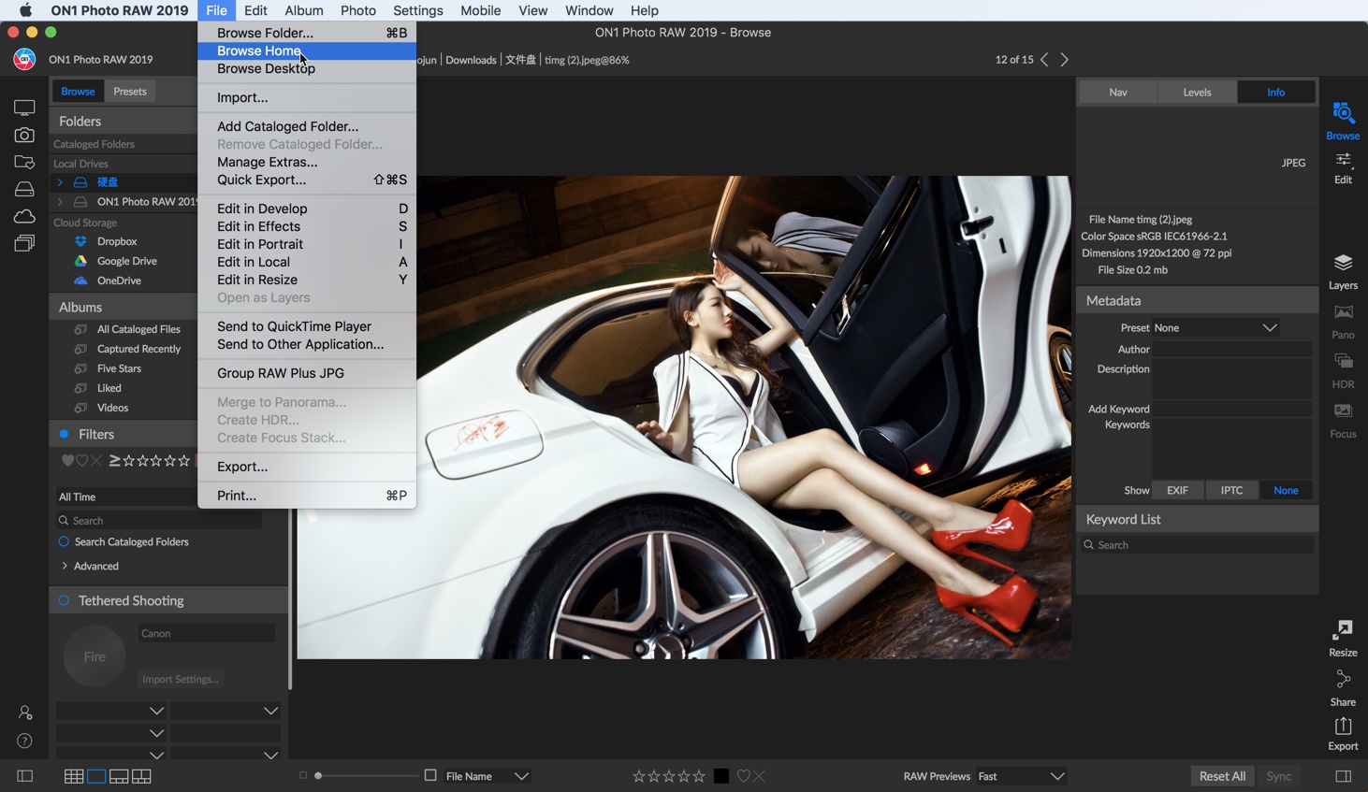Open the File Name sort dropdown

[488, 776]
